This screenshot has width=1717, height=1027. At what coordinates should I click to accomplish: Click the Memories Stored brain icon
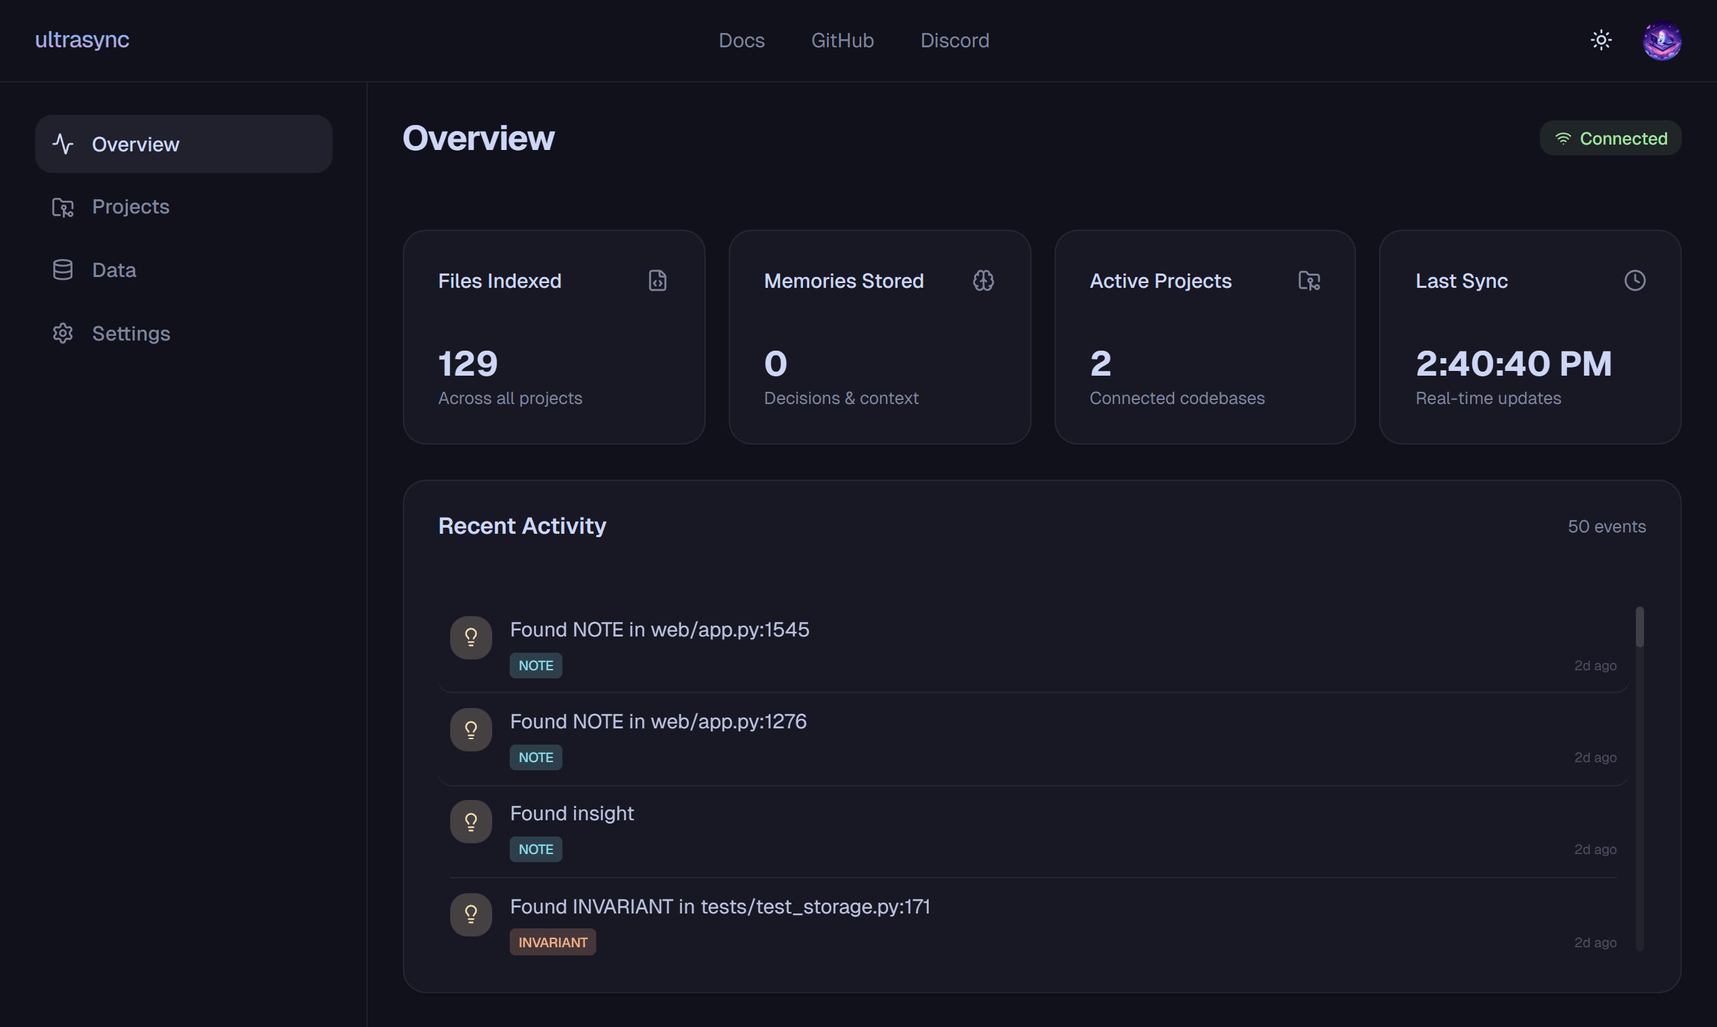[x=983, y=280]
